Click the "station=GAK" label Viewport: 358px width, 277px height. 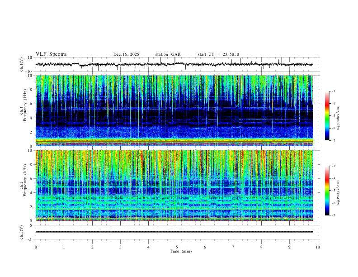tap(168, 54)
